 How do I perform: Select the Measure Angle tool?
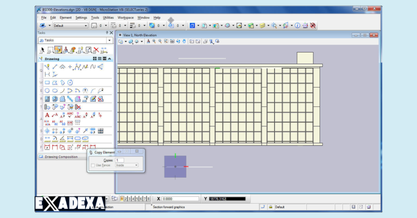click(62, 139)
